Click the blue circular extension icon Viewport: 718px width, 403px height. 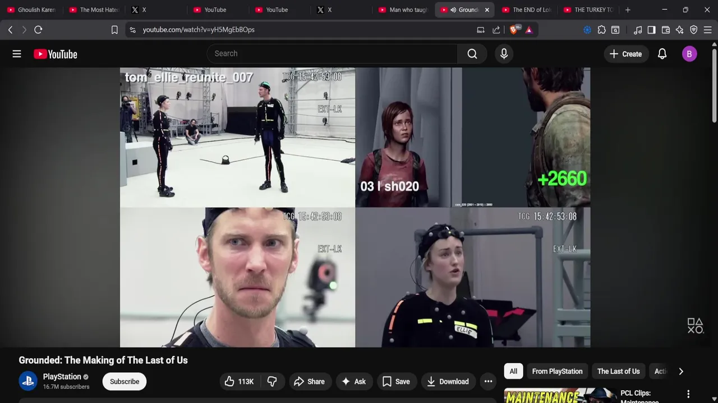pos(587,30)
